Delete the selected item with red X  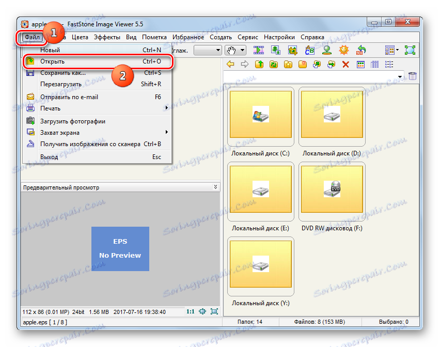pos(345,64)
